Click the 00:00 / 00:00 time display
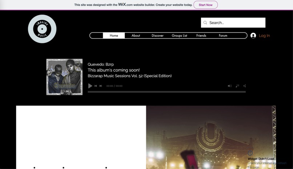293x169 pixels. pos(115,86)
